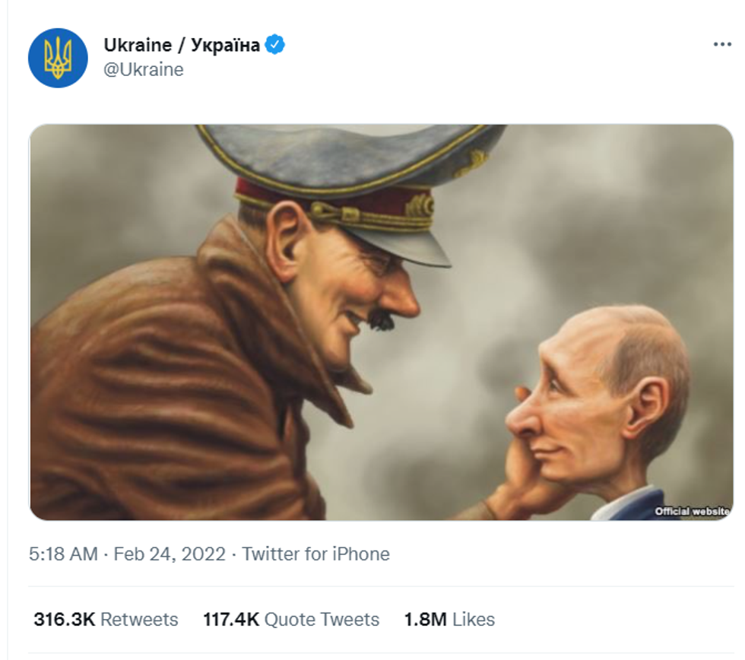Click the "Official website" watermark on image
The image size is (745, 660).
[x=692, y=512]
